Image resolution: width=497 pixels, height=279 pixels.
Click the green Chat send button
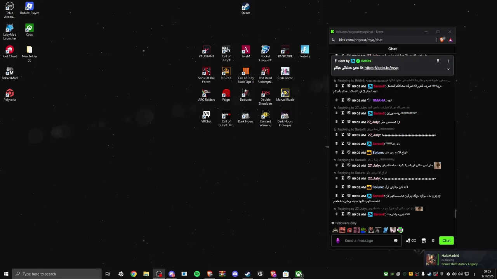(x=446, y=241)
